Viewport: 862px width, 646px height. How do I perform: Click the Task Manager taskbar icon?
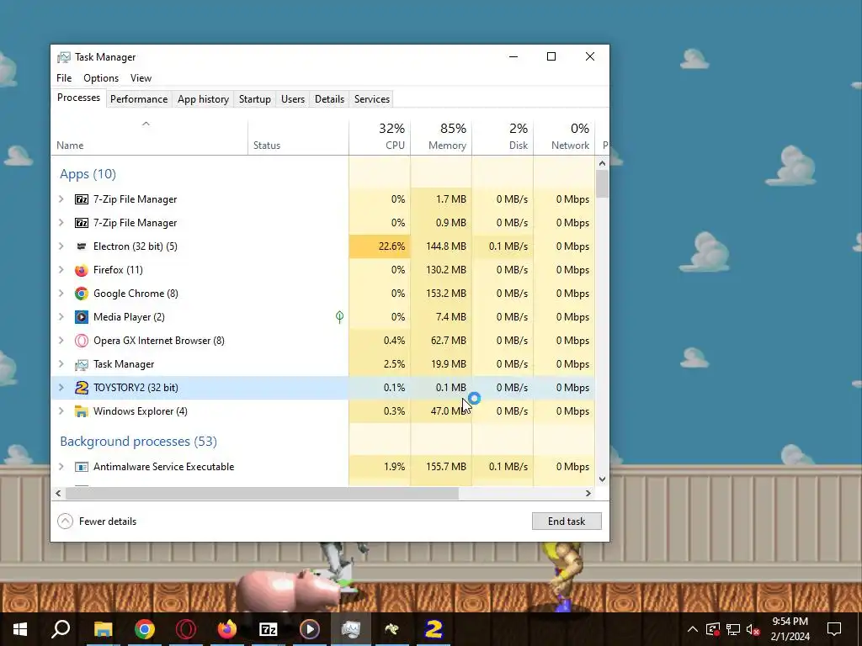point(351,629)
